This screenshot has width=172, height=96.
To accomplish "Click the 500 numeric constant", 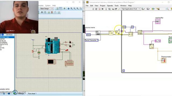I will point(124,27).
